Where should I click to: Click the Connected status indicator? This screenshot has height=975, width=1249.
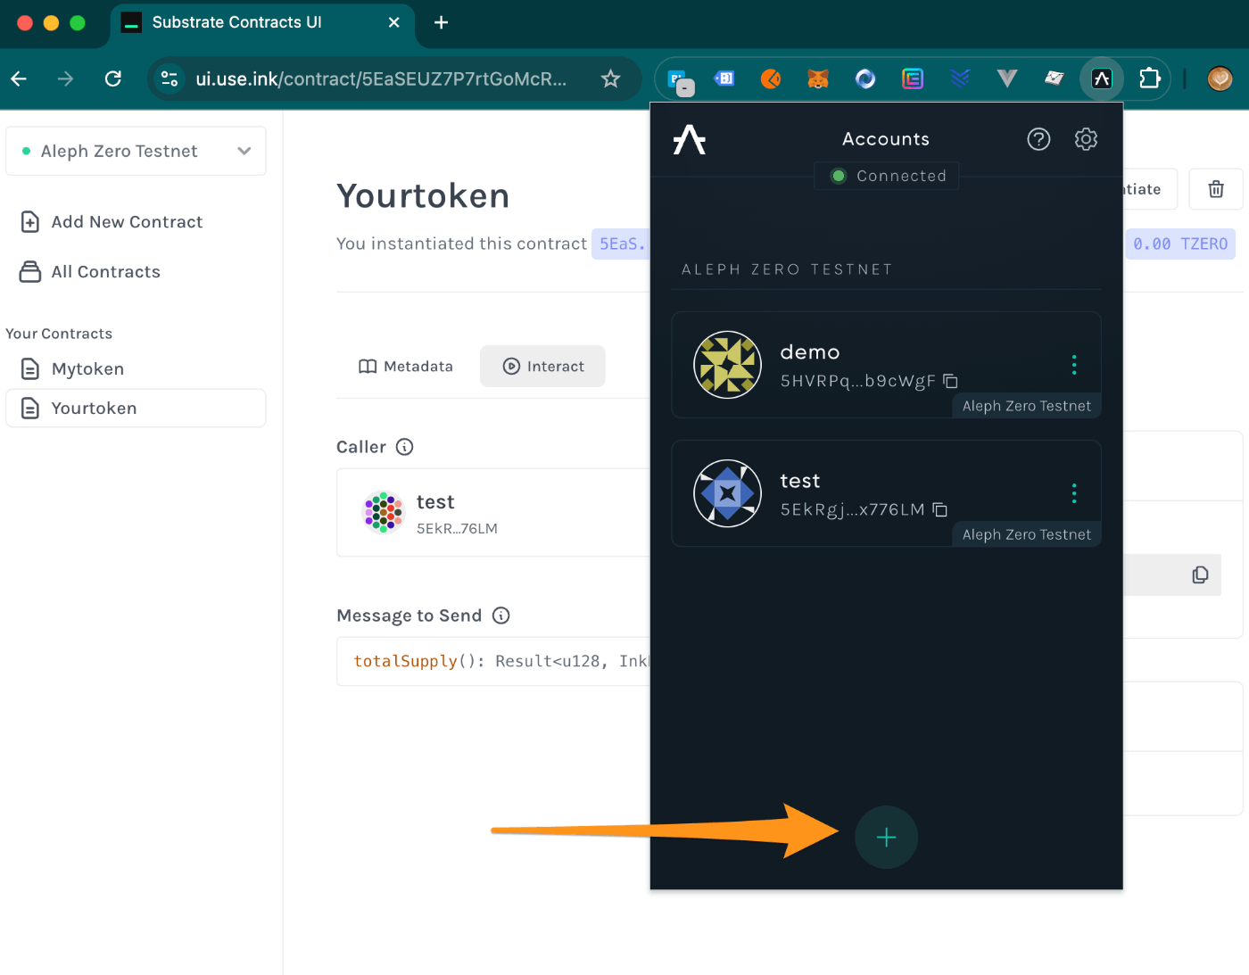(887, 176)
